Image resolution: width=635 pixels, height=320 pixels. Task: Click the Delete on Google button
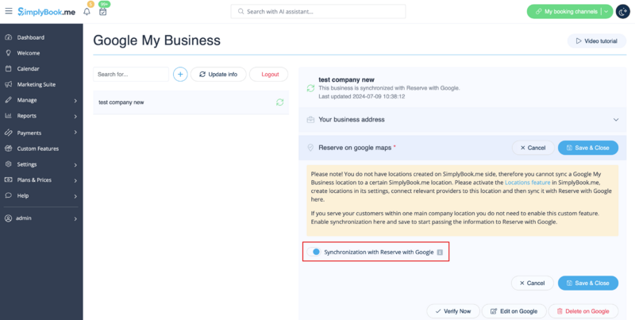[x=583, y=311]
